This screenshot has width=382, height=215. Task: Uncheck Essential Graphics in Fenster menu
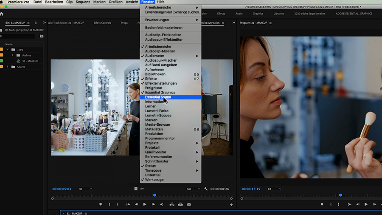[160, 92]
